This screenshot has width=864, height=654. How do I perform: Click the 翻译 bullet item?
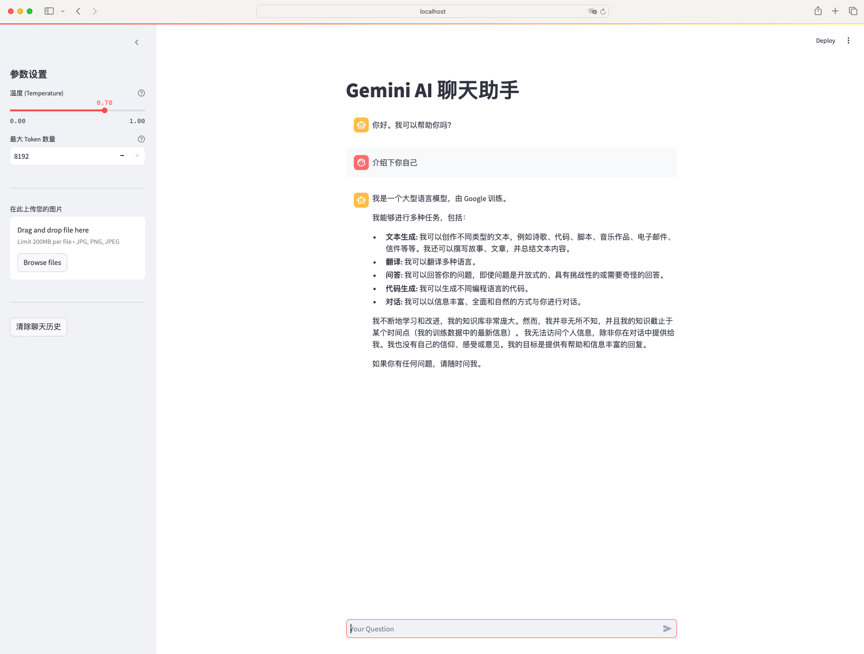pyautogui.click(x=432, y=262)
